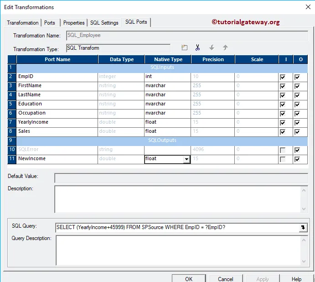Select the EmpID native type int cell
Screen dimensions: 315x282
[x=167, y=77]
